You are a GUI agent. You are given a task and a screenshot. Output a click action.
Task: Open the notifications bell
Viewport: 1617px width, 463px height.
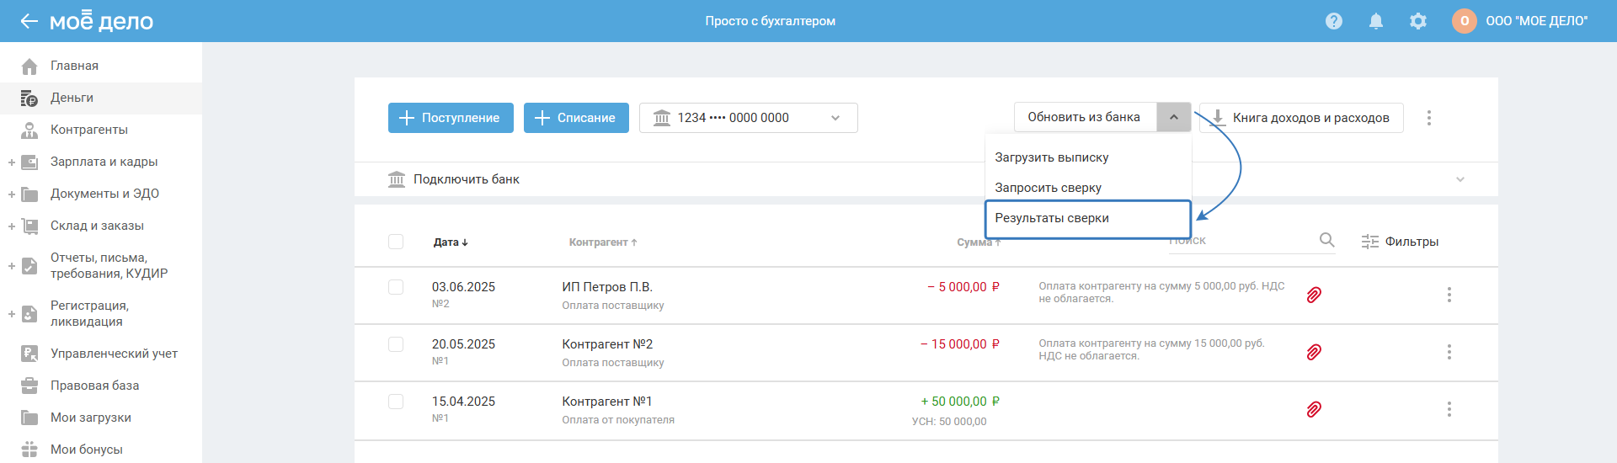pyautogui.click(x=1376, y=21)
